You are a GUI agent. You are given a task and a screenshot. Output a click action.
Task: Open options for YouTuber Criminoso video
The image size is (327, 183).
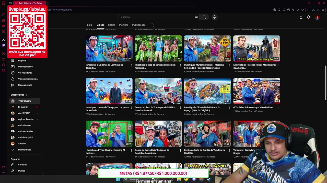(279, 108)
